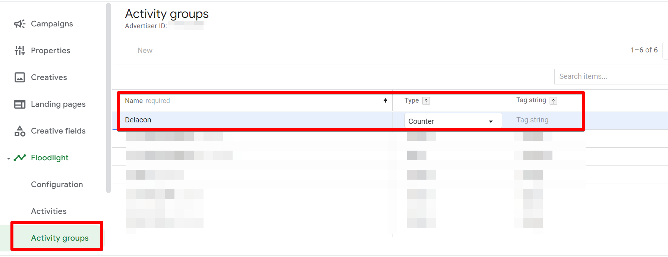Sort by Name using the arrow
Screen dimensions: 668x257
[x=385, y=100]
